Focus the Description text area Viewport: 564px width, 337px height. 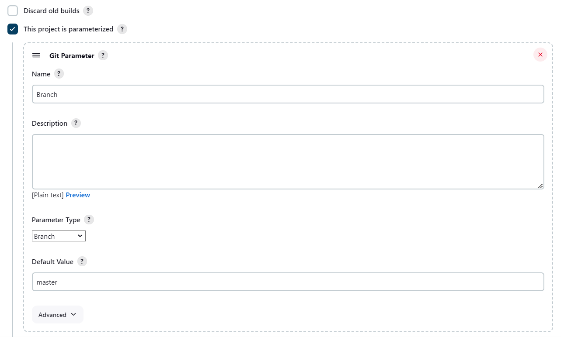pos(288,162)
